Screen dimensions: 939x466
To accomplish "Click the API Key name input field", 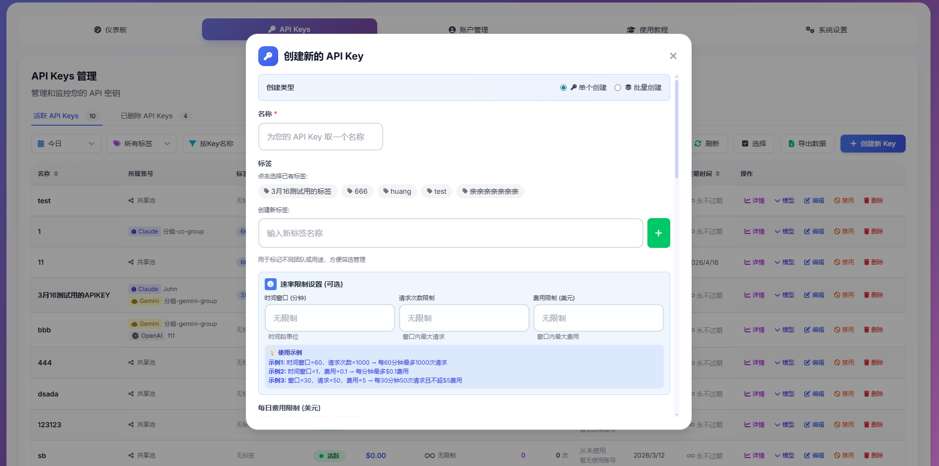I will (x=320, y=137).
